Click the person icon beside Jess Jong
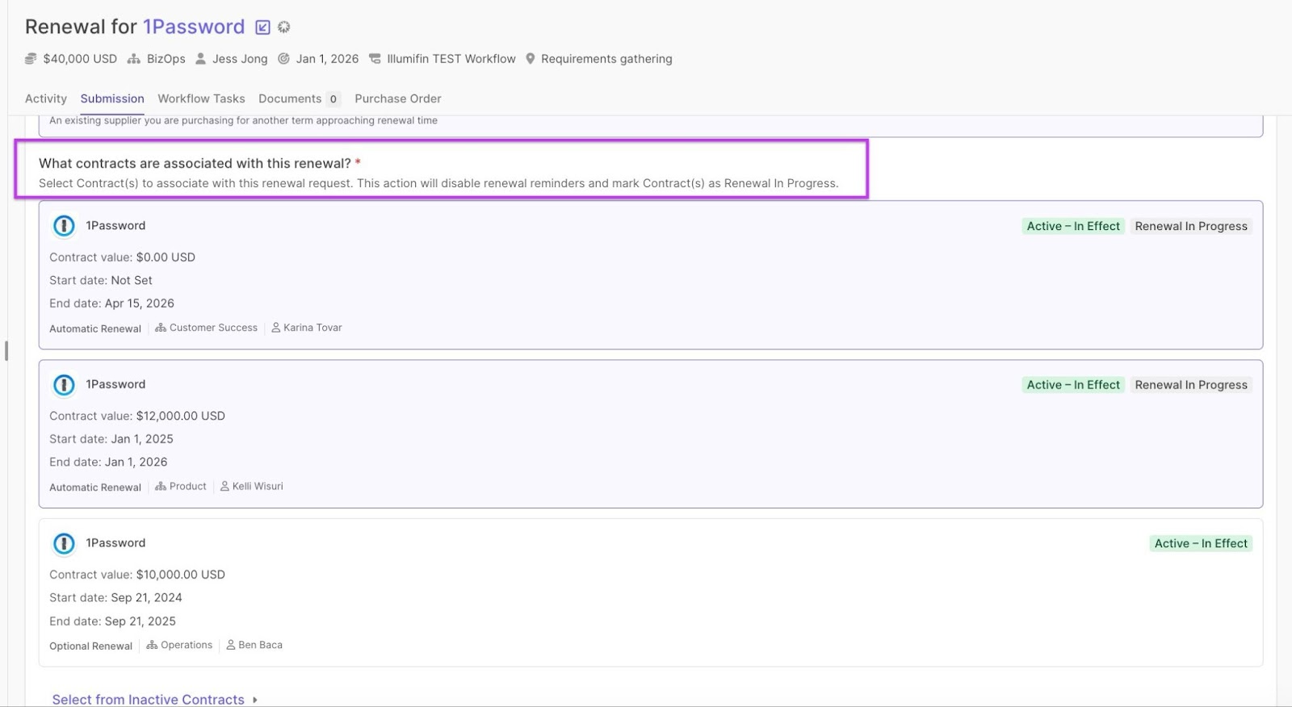Image resolution: width=1292 pixels, height=707 pixels. (201, 59)
